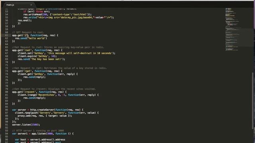The height and width of the screenshot is (143, 255).
Task: Click line number 94 in gutter
Action: pos(6,133)
